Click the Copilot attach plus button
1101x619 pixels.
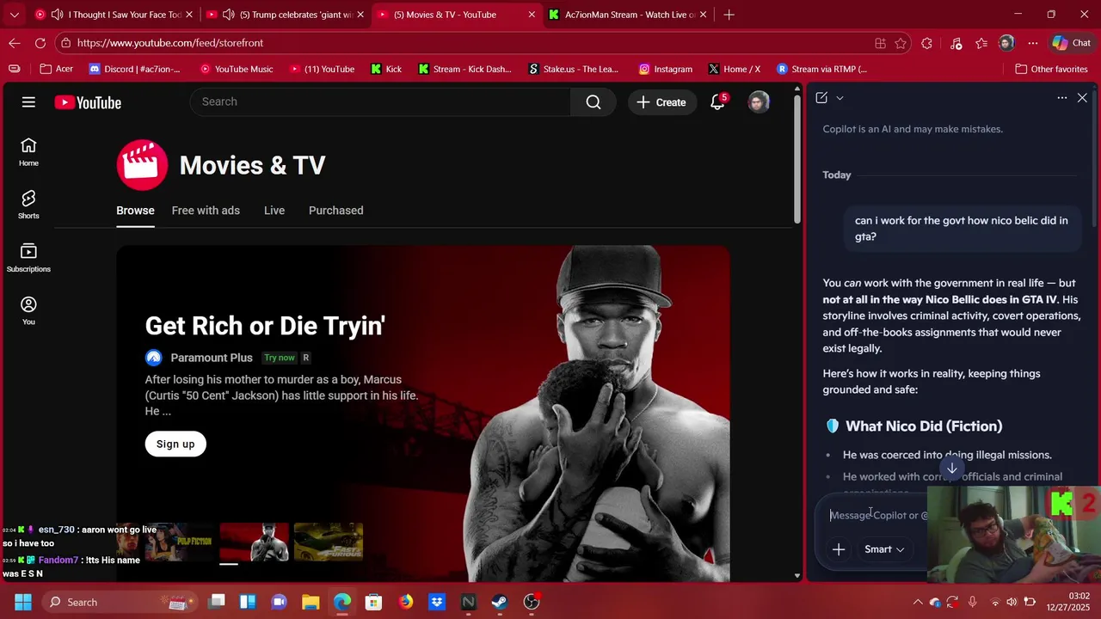pos(839,549)
